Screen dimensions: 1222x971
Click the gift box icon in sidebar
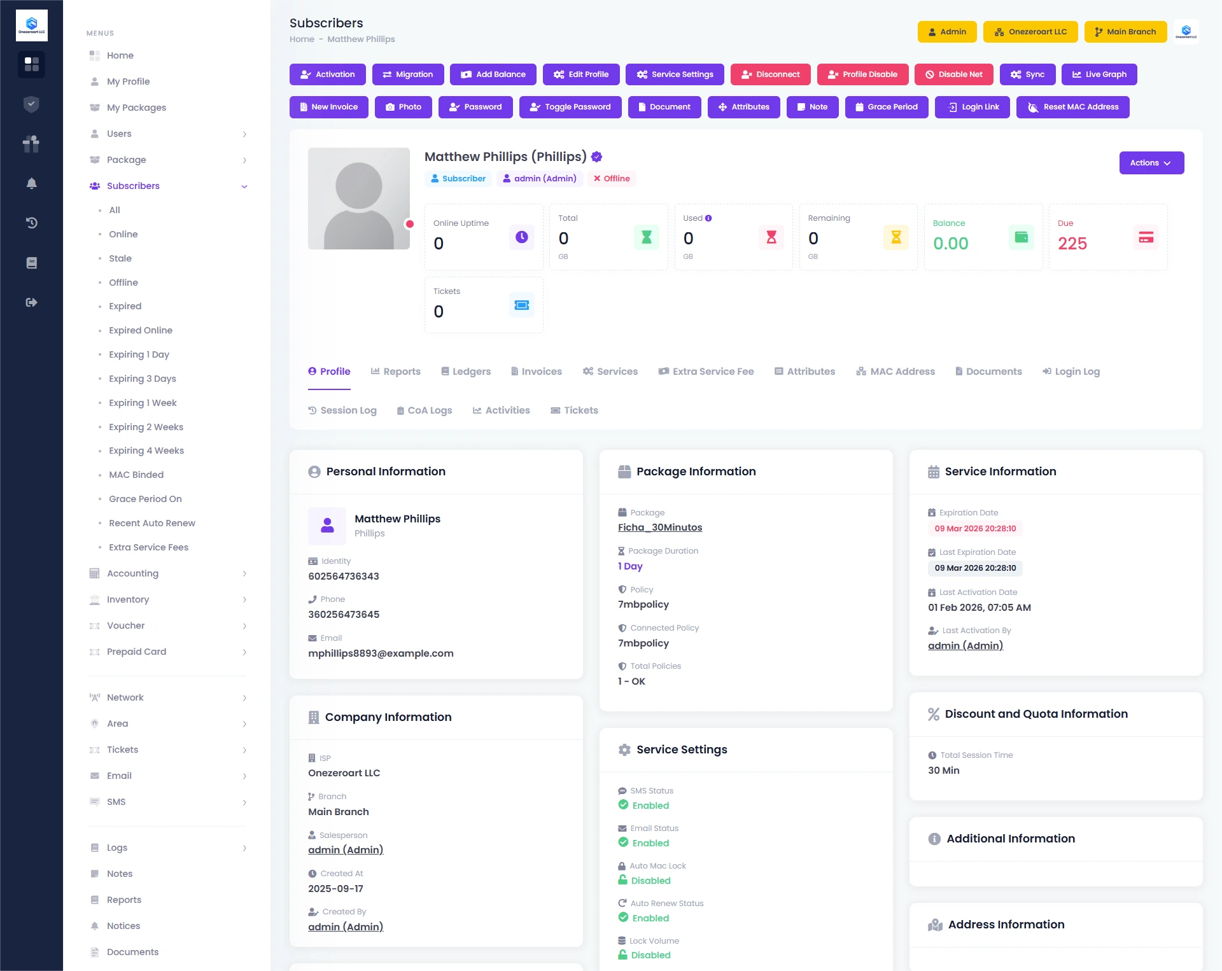click(x=31, y=144)
